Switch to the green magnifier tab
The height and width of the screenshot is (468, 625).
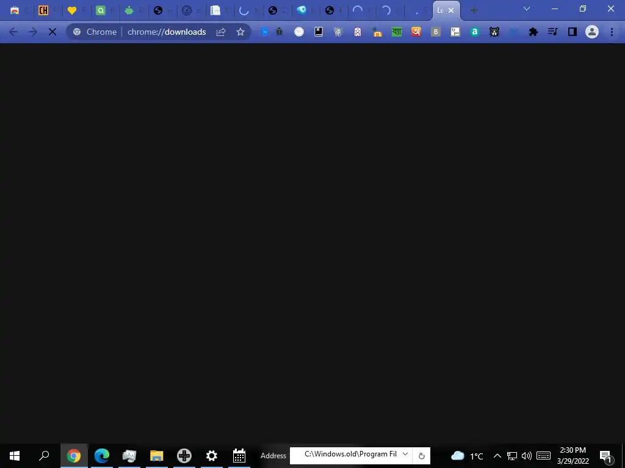101,10
